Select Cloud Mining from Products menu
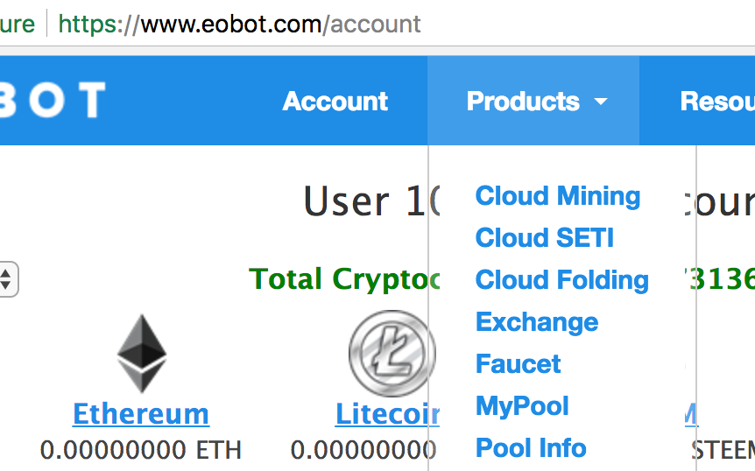Image resolution: width=755 pixels, height=471 pixels. coord(558,196)
